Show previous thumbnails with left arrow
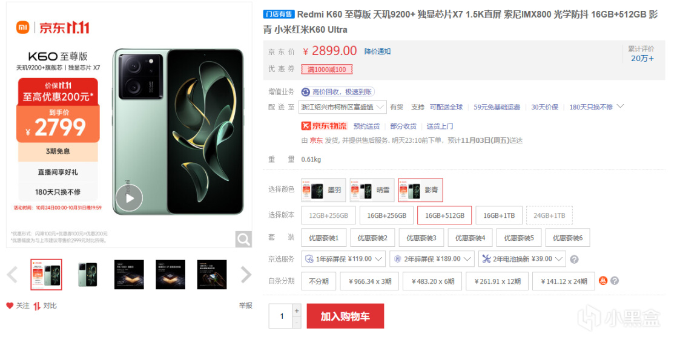The width and height of the screenshot is (680, 340). tap(12, 275)
